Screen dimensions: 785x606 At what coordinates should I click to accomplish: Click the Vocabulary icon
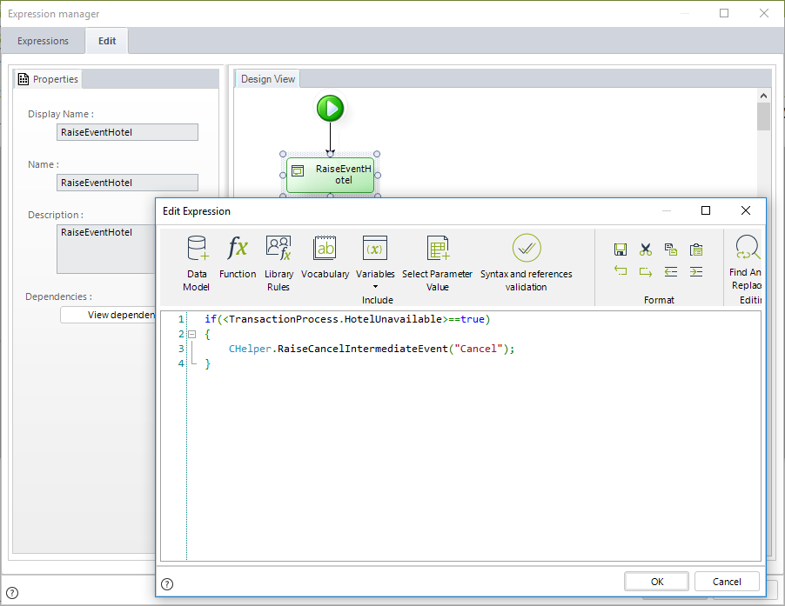[x=325, y=250]
